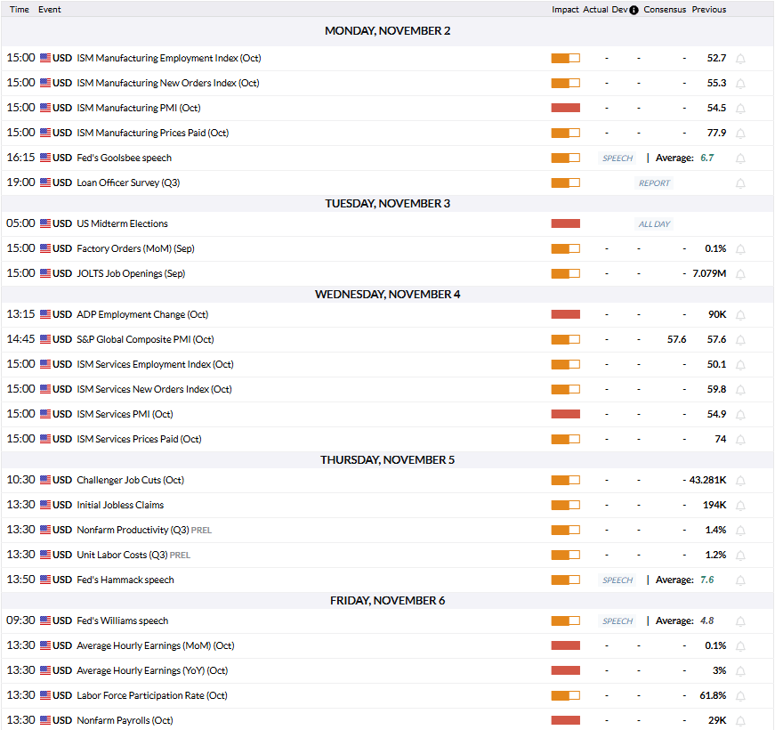775x730 pixels.
Task: Toggle notification bell for ISM Manufacturing PMI
Action: (740, 109)
